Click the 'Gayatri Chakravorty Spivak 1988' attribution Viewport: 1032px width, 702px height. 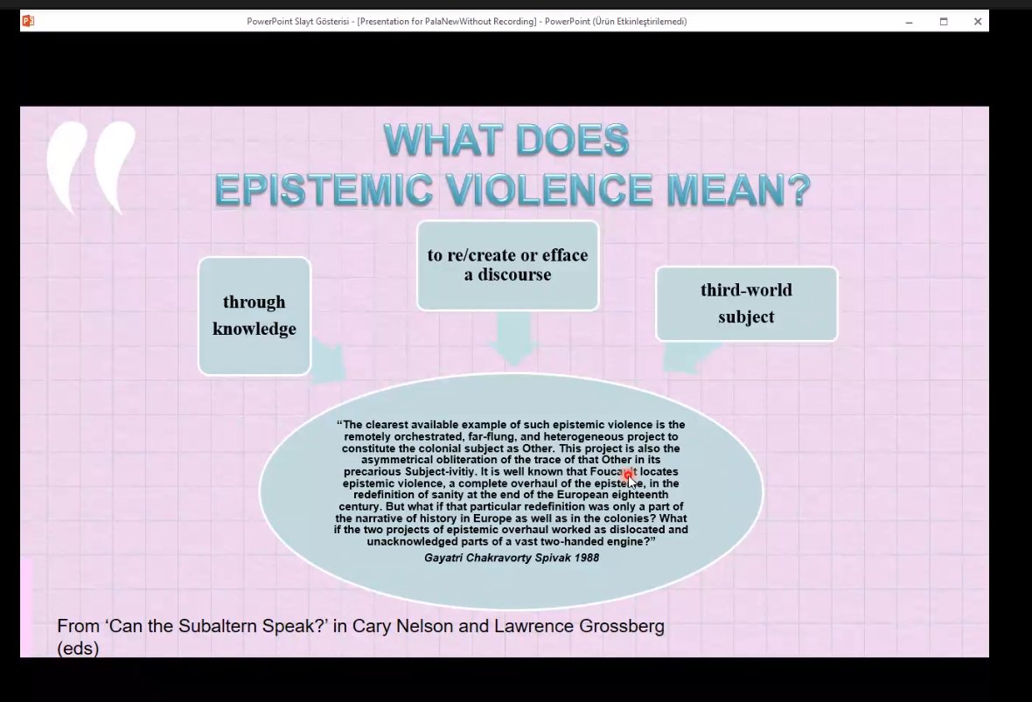[512, 558]
